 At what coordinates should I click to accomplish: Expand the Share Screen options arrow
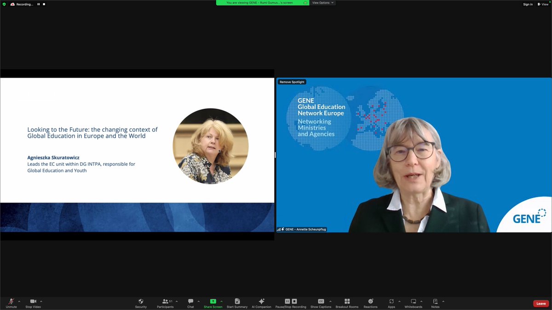pos(221,302)
